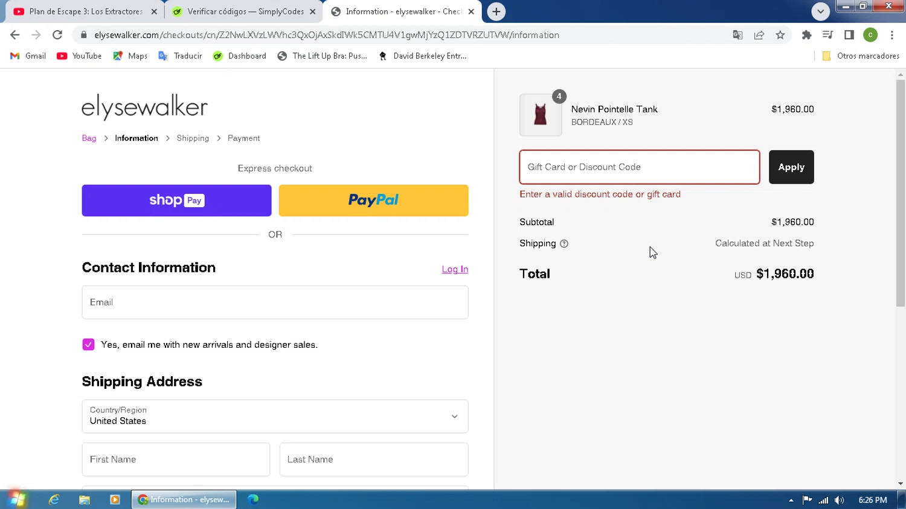Toggle the browser side panel
This screenshot has height=509, width=906.
(849, 35)
